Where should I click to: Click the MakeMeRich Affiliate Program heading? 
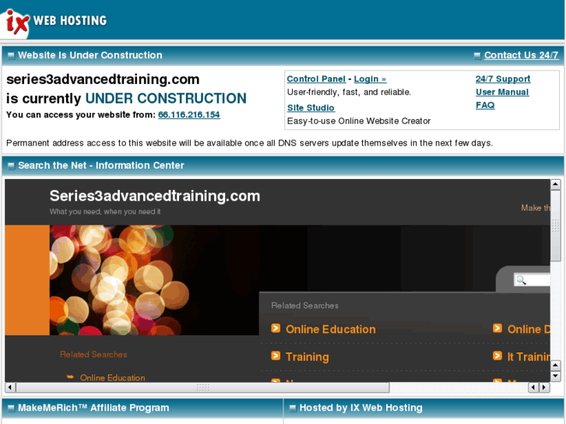[93, 408]
